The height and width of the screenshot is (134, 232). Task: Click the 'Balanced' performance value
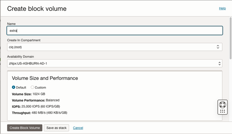pos(52,100)
